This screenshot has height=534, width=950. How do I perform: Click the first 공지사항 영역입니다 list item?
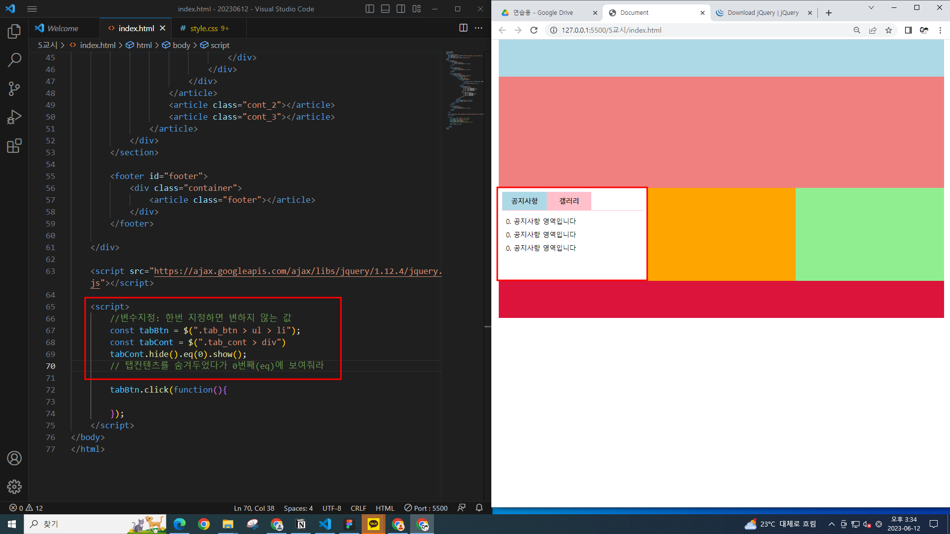tap(541, 221)
